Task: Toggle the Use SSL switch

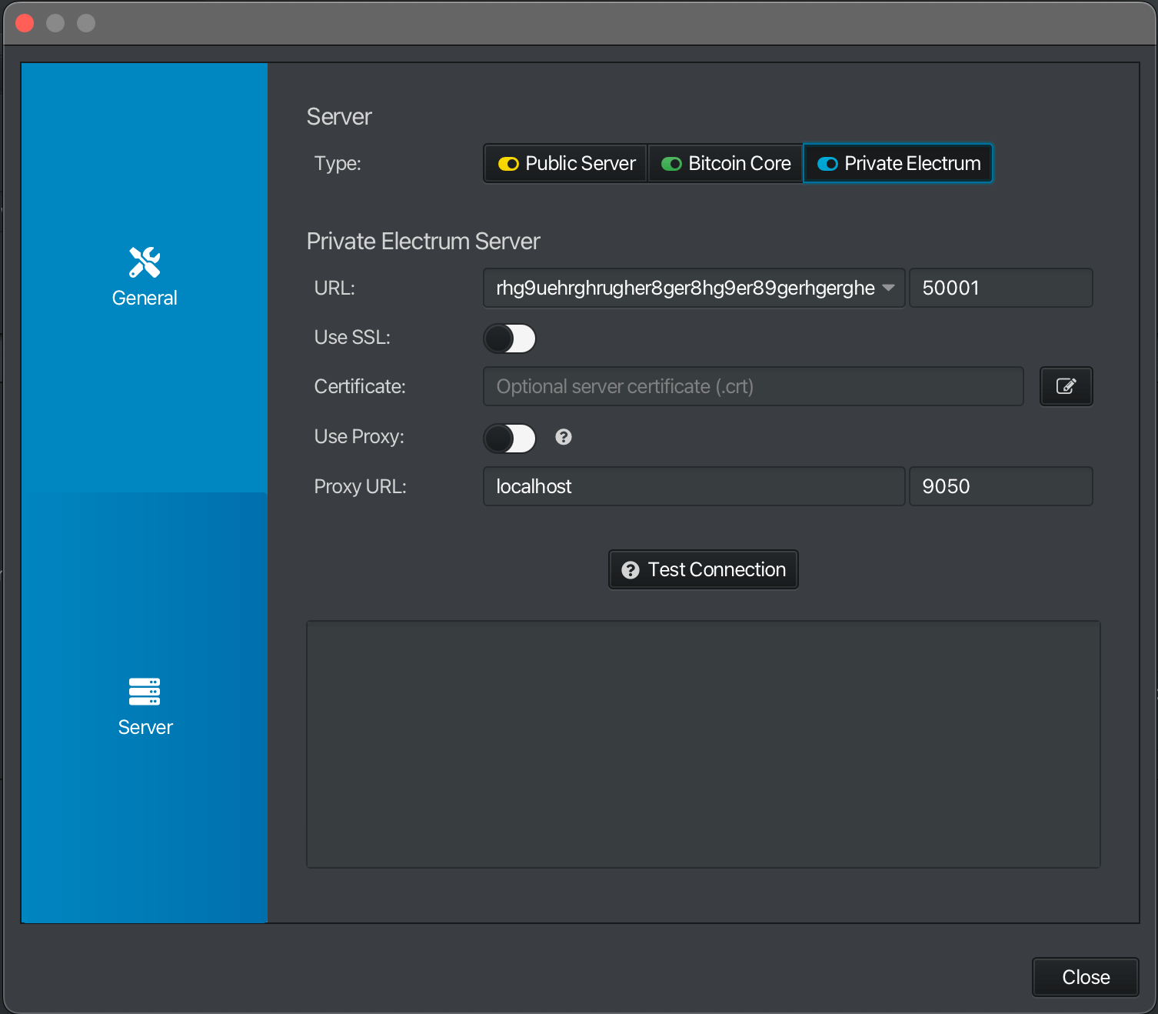Action: click(510, 339)
